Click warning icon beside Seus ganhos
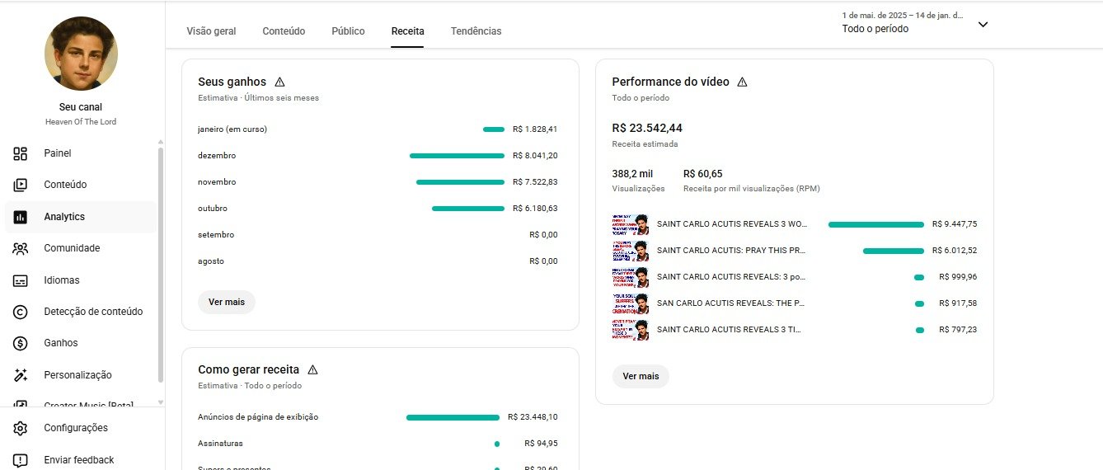 pos(279,82)
